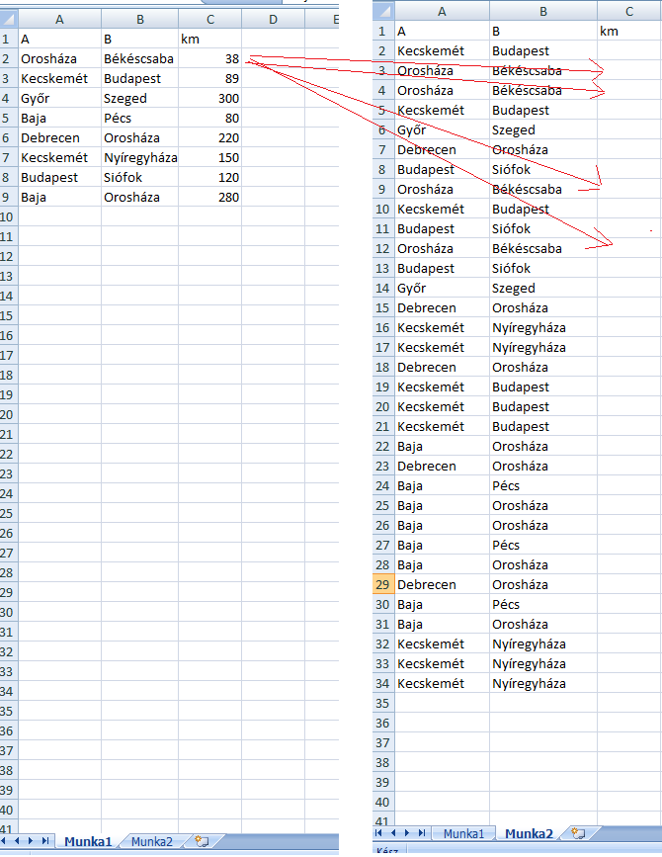Click the 150 km cell
Screen dimensions: 662x857
210,157
